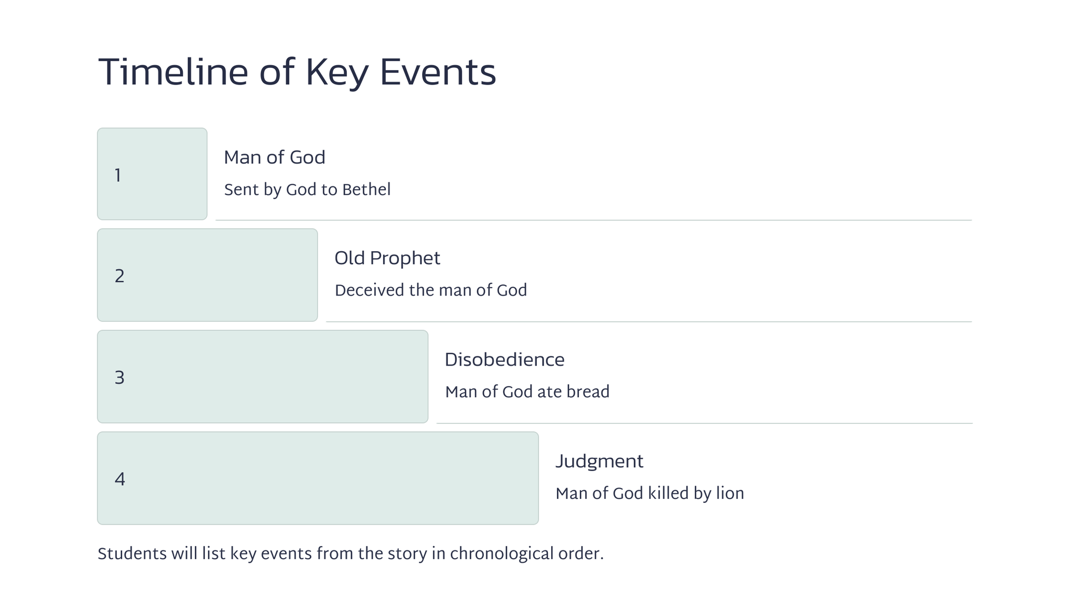1078x613 pixels.
Task: Click the divider line under Old Prophet
Action: coord(648,322)
